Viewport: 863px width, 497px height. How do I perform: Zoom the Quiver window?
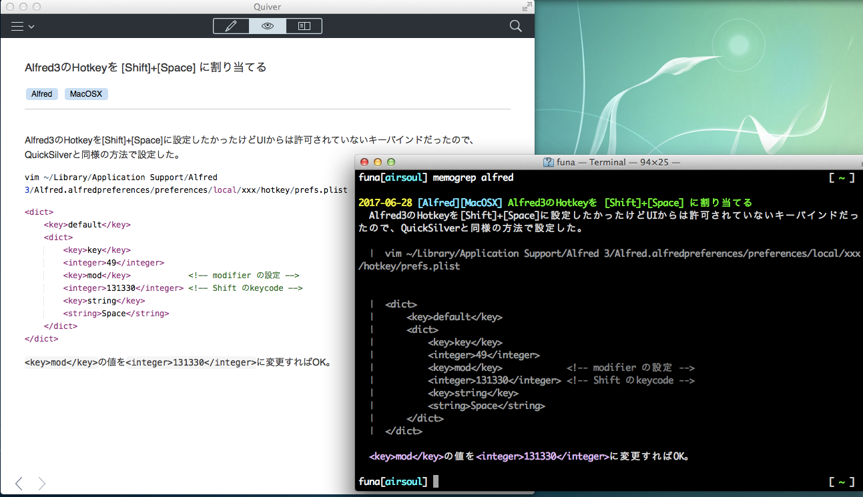click(x=37, y=7)
